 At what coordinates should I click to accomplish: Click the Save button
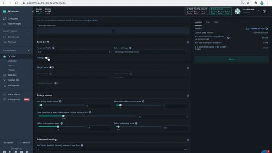(x=231, y=59)
